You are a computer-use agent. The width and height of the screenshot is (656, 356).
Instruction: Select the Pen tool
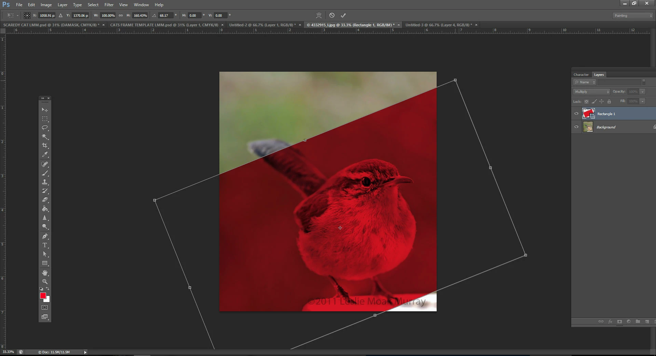(x=45, y=236)
